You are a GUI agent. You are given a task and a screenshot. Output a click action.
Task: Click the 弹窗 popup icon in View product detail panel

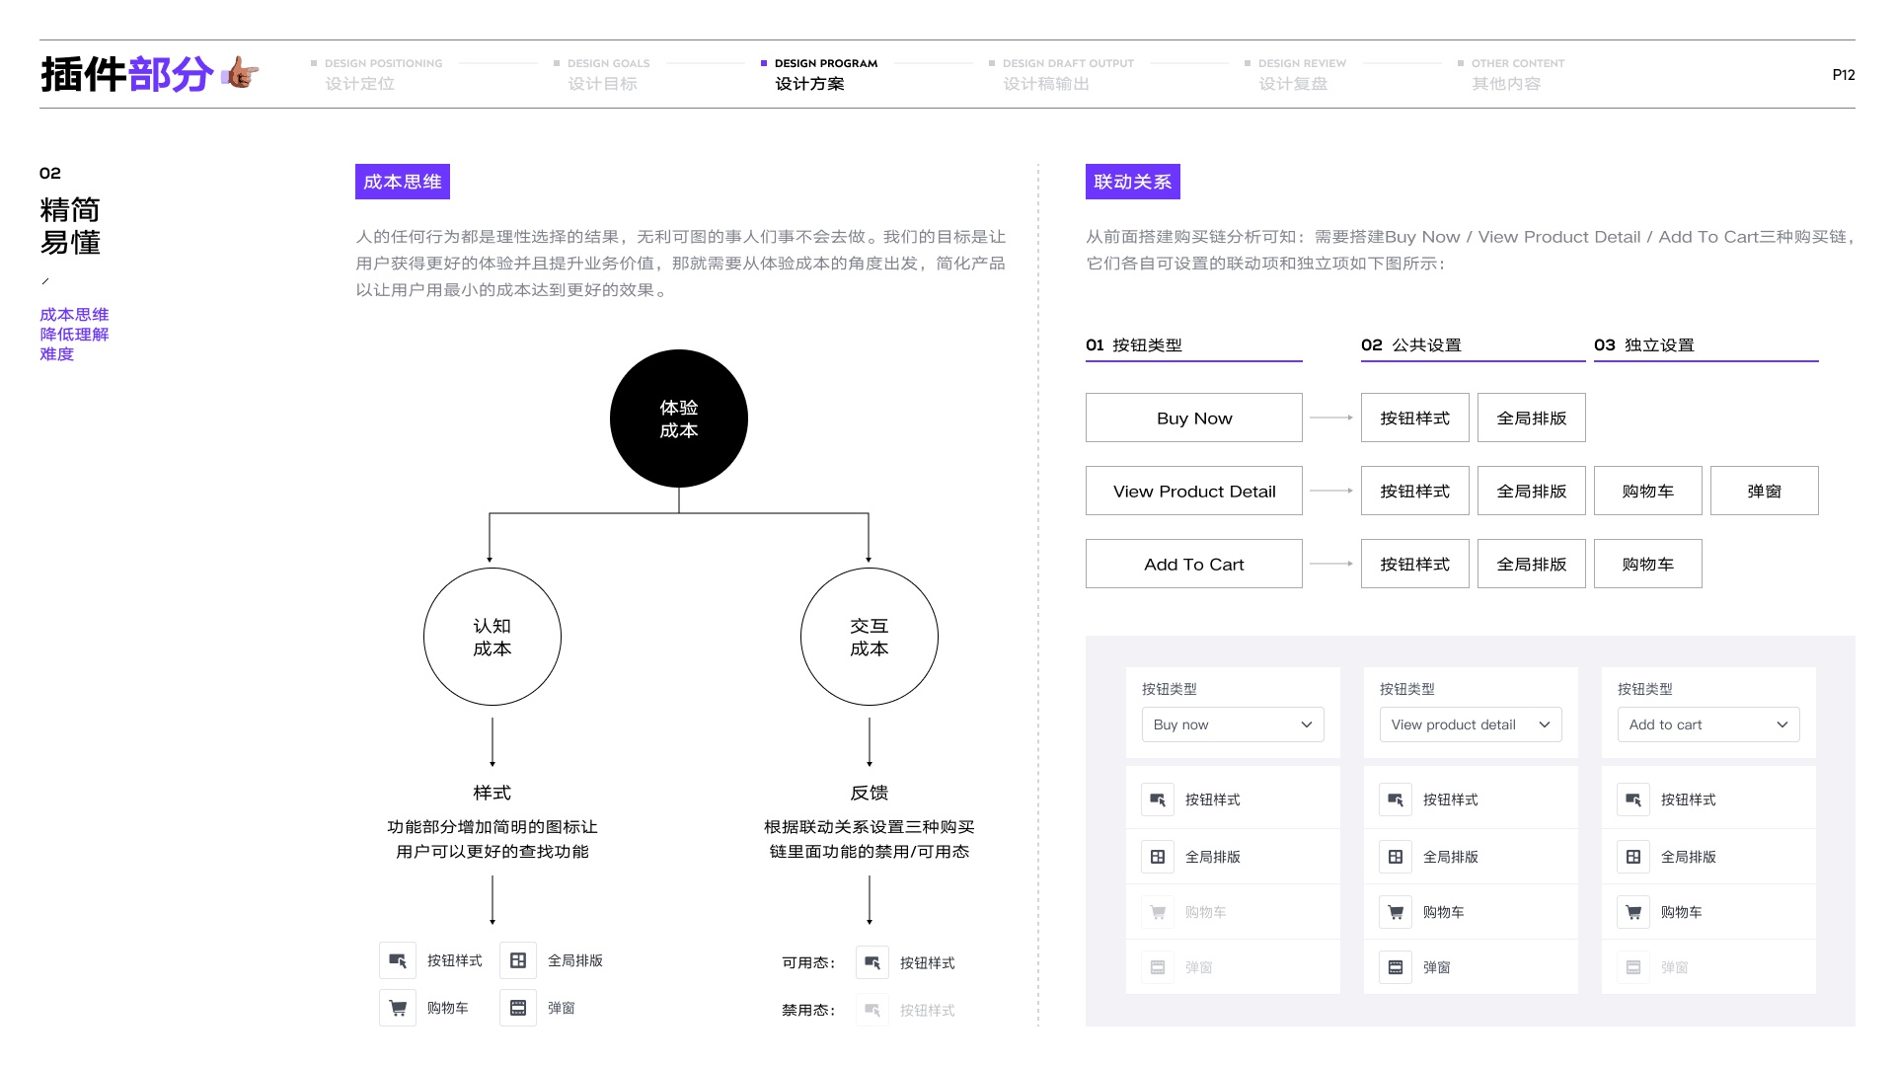(1396, 967)
